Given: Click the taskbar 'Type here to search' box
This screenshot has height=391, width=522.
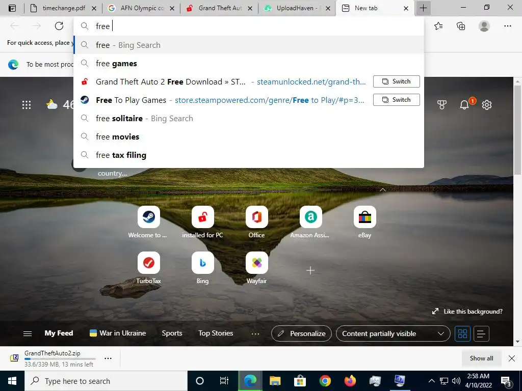Looking at the screenshot, I should (106, 381).
